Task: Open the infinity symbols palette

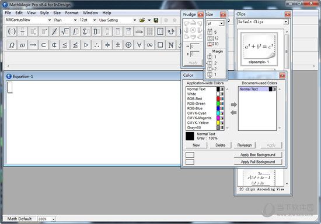Action: (x=149, y=45)
